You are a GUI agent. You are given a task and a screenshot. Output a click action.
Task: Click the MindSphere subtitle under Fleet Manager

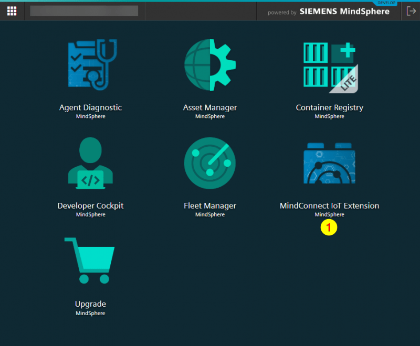coord(209,214)
